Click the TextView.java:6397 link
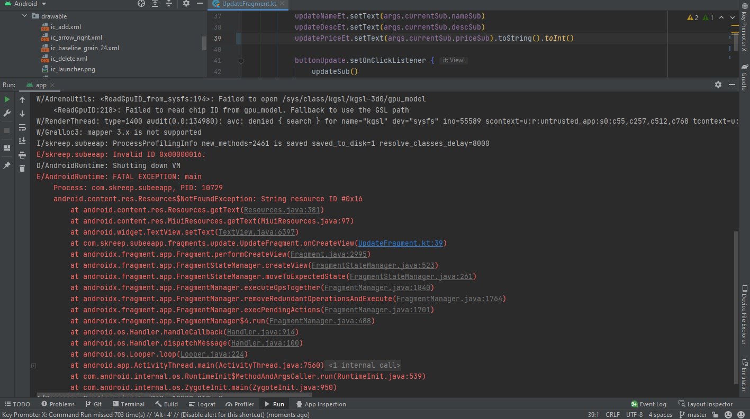Screen dimensions: 750x419 point(258,232)
